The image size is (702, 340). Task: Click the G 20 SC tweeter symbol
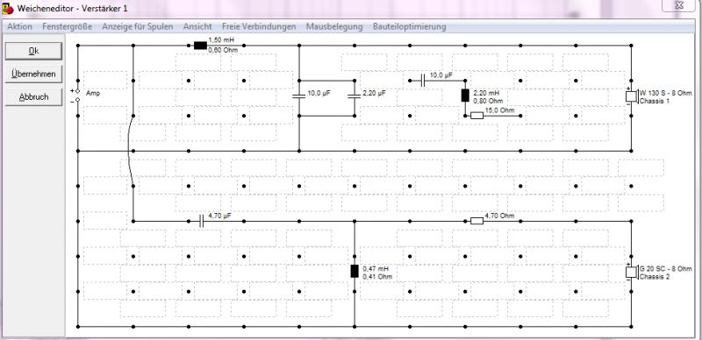point(631,273)
